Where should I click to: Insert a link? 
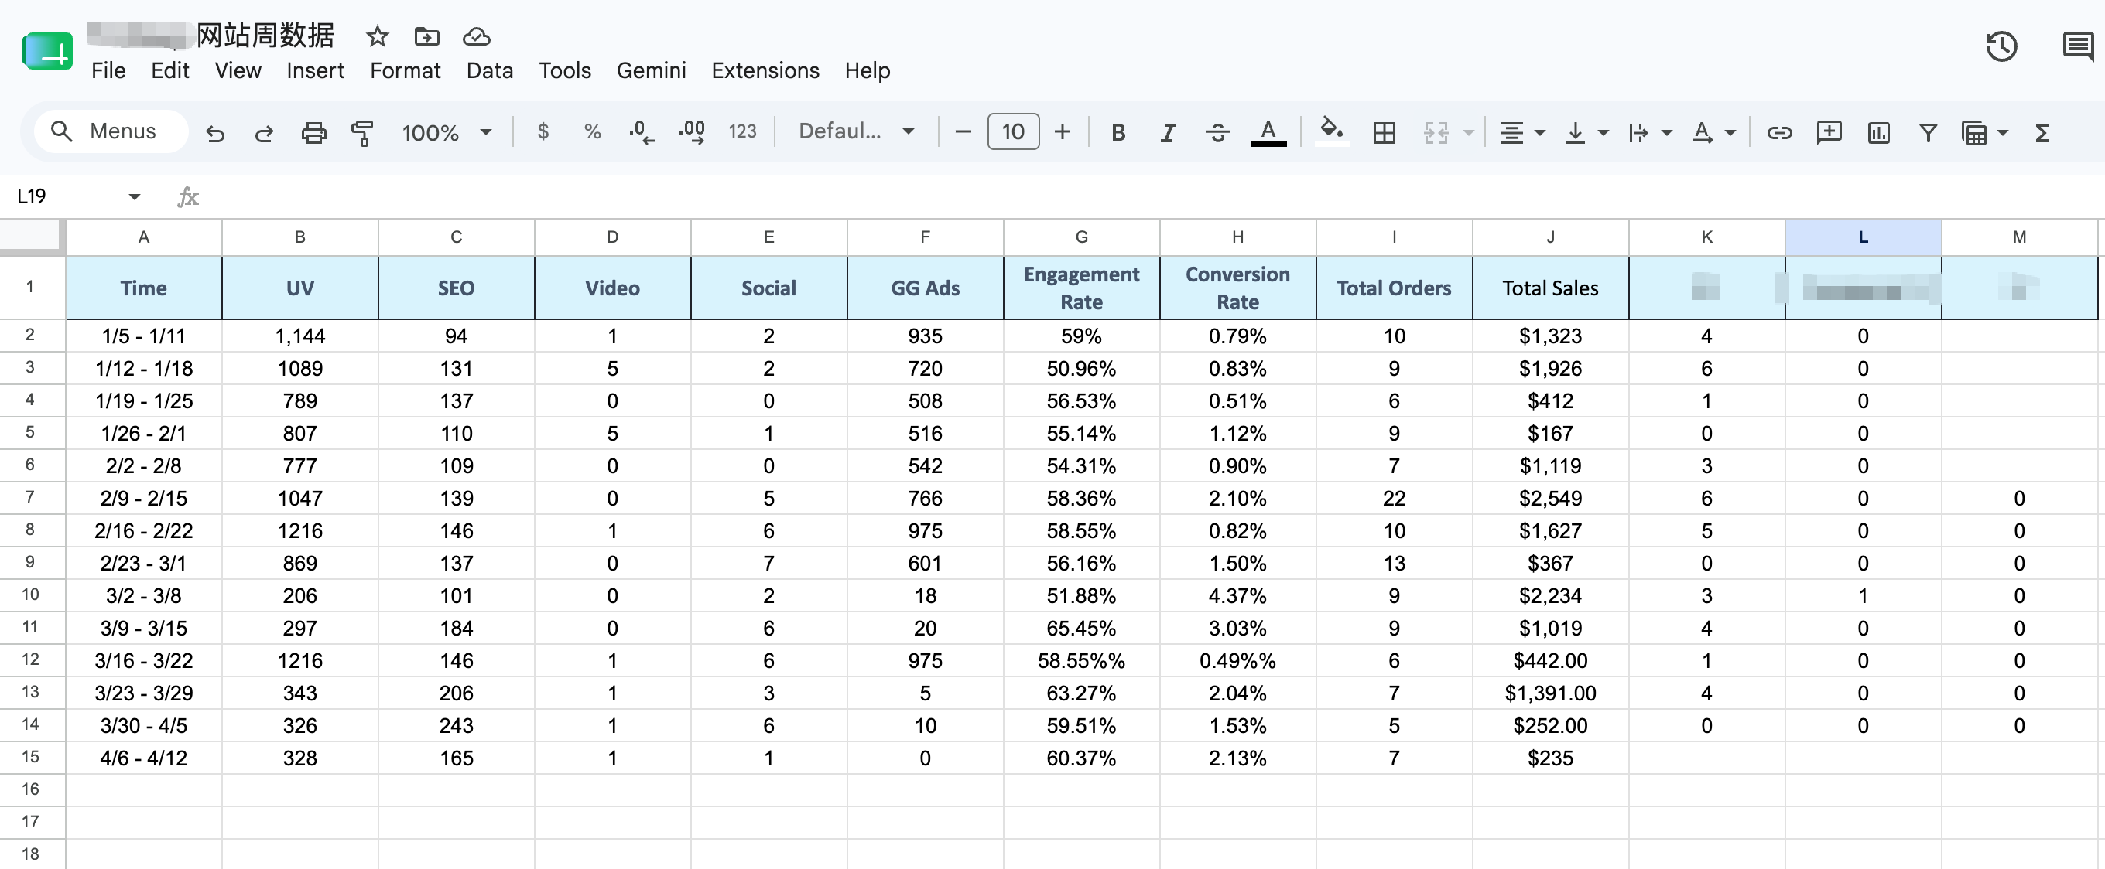click(x=1779, y=132)
